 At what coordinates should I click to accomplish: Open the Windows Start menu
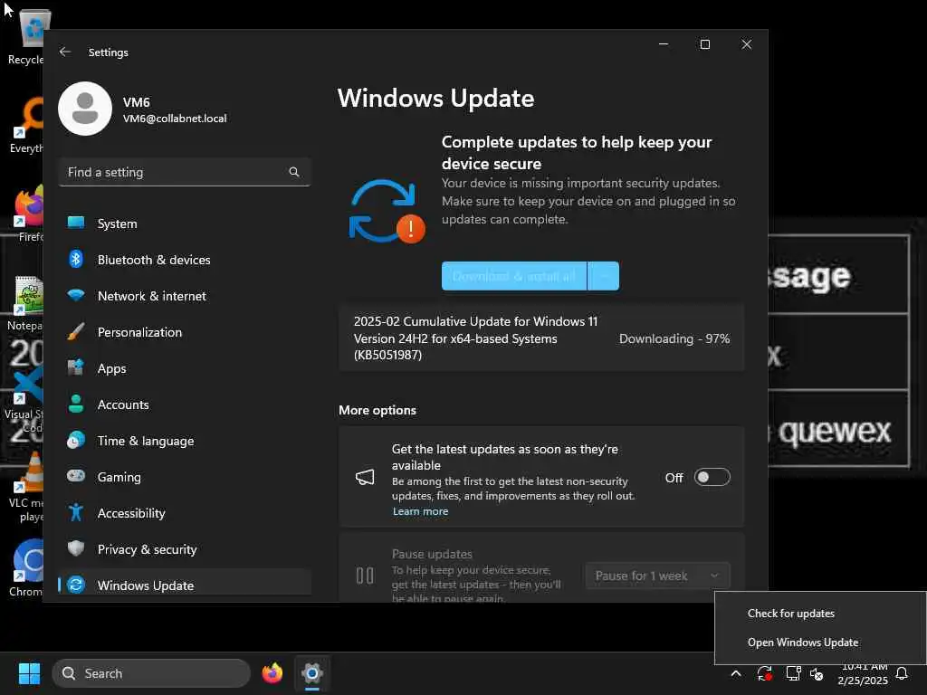tap(29, 673)
